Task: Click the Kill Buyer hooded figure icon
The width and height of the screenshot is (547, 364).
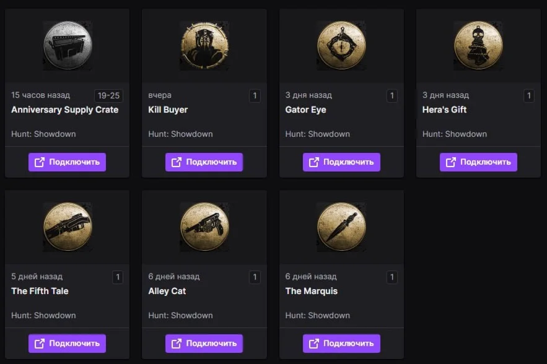Action: [204, 45]
